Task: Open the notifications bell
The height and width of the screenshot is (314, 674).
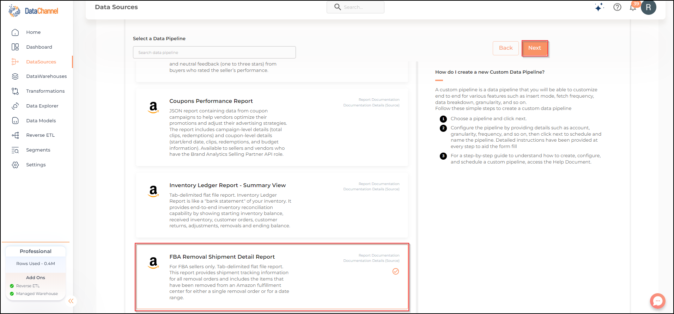Action: (x=633, y=7)
